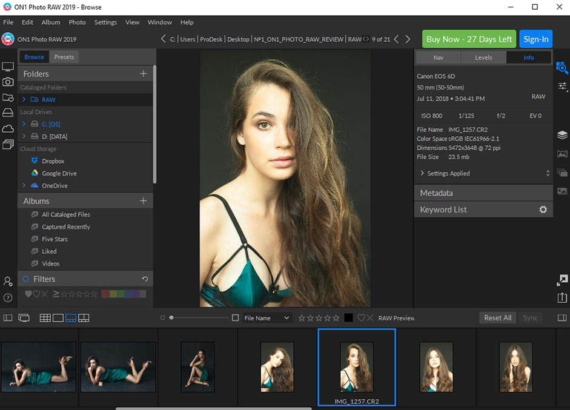Open cloud storage sources from left sidebar
Image resolution: width=570 pixels, height=410 pixels.
click(8, 128)
